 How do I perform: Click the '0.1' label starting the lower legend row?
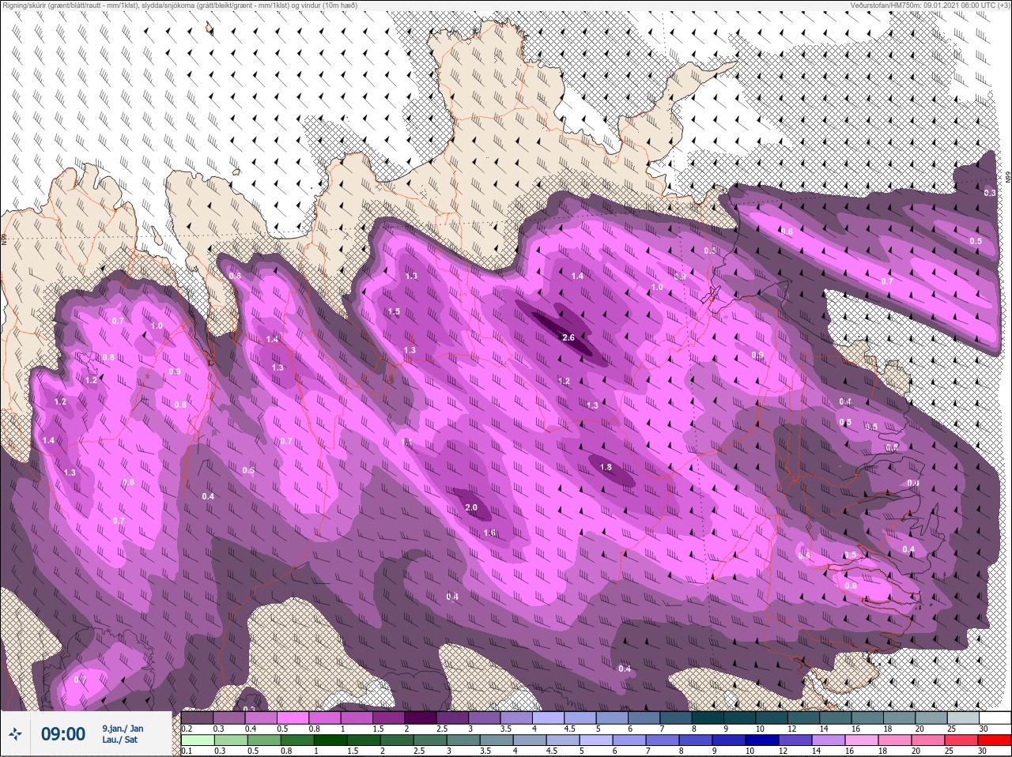tap(187, 751)
